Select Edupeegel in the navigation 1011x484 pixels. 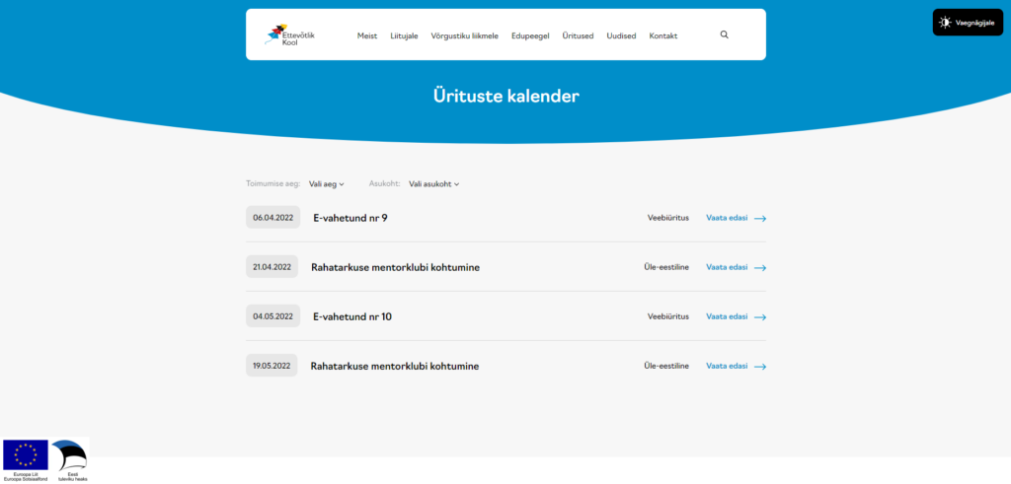[x=530, y=35]
